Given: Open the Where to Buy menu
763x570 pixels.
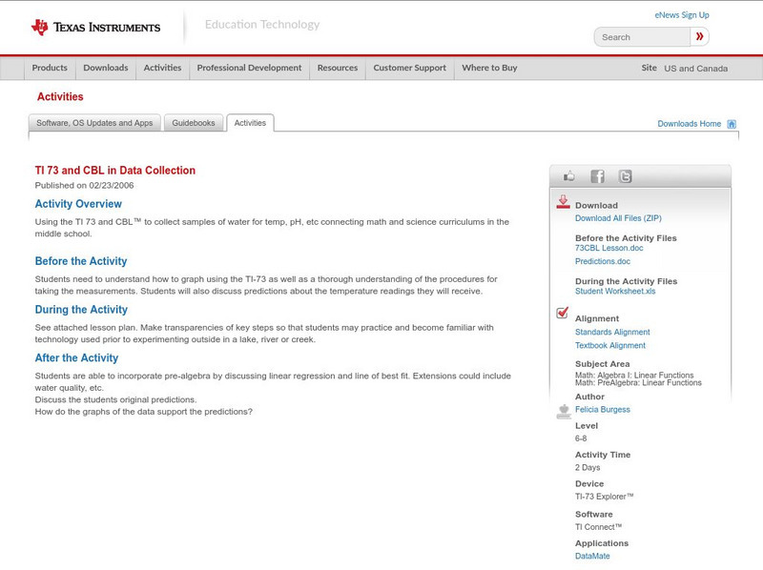Looking at the screenshot, I should (x=489, y=68).
